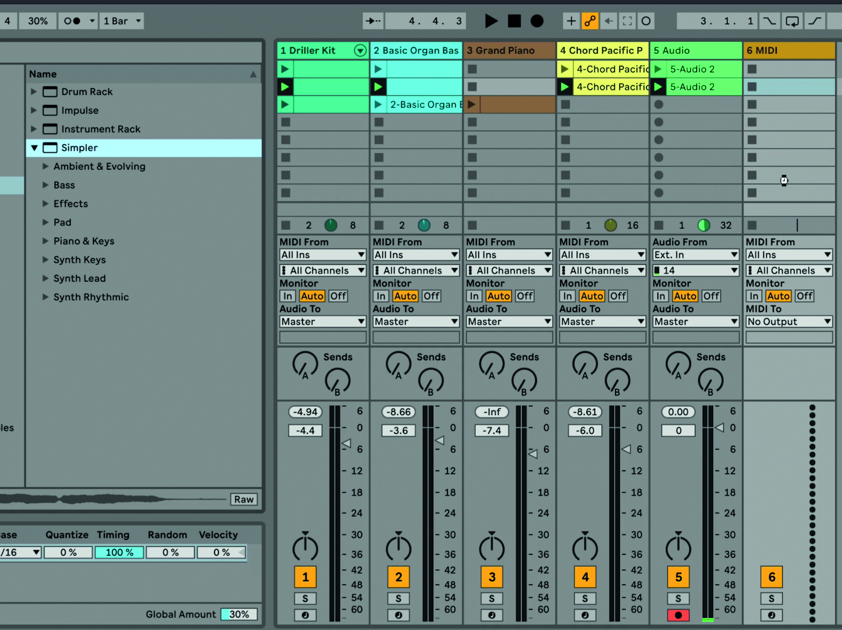The height and width of the screenshot is (630, 842).
Task: Click Capture MIDI bracket icon
Action: 627,21
